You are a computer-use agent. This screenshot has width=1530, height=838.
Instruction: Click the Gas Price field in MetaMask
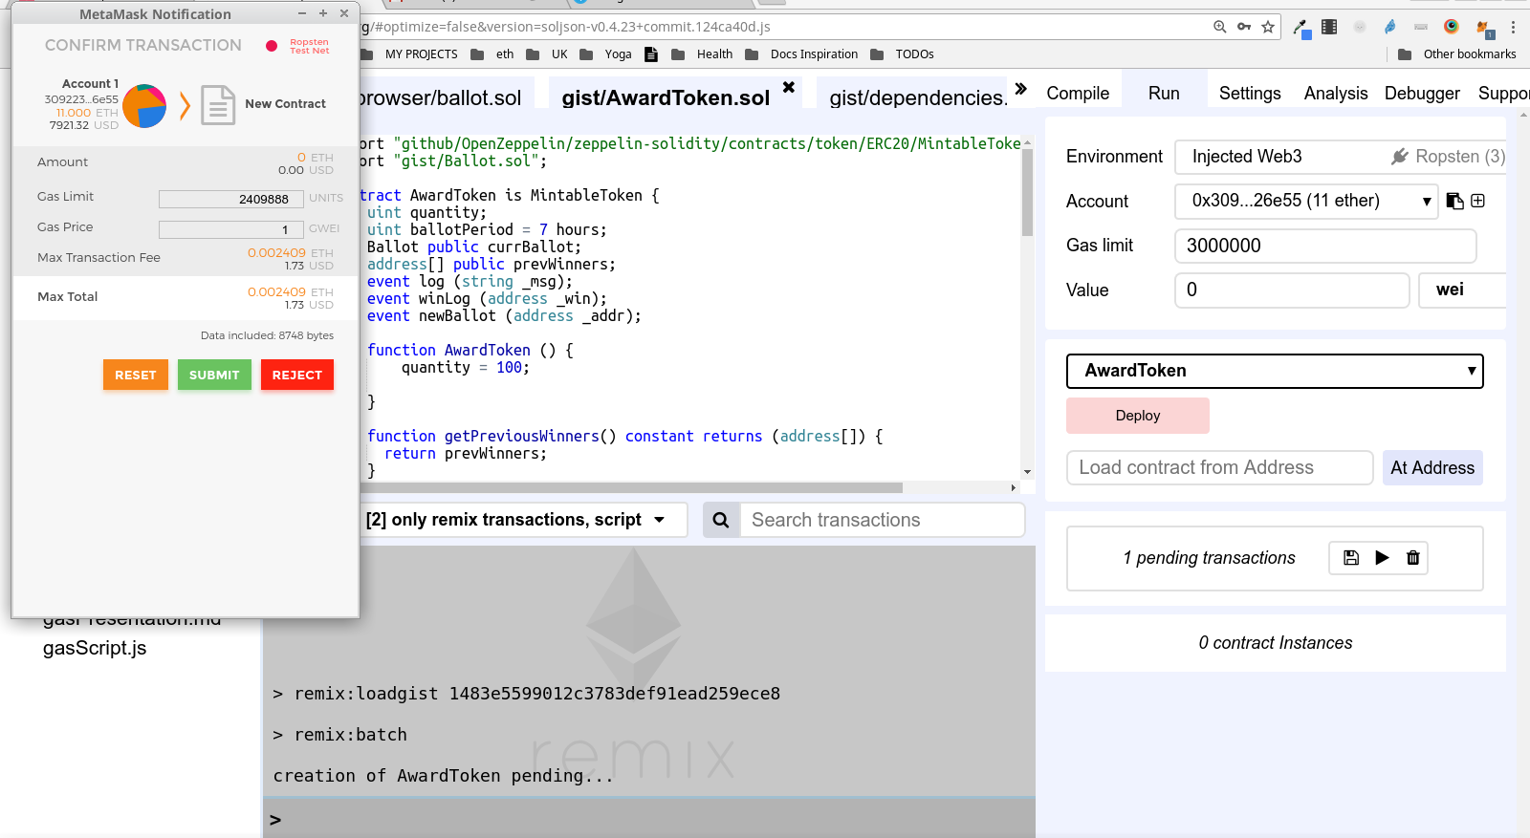point(231,229)
